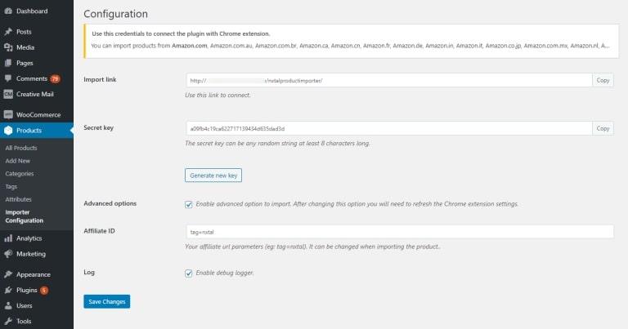
Task: Go to All Products submenu
Action: (21, 148)
